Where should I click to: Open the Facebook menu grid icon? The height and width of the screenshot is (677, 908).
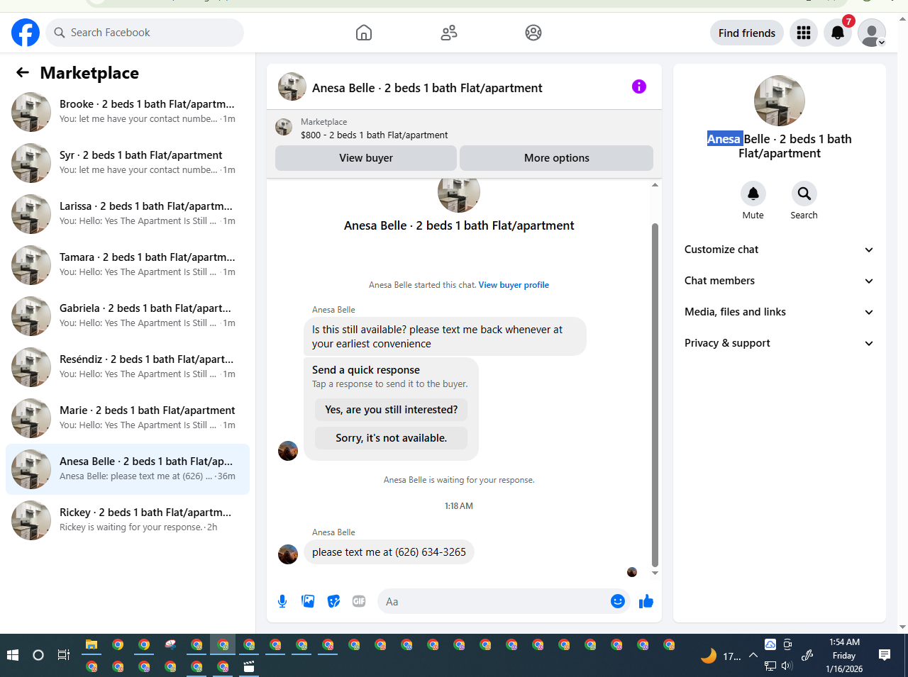pyautogui.click(x=804, y=33)
